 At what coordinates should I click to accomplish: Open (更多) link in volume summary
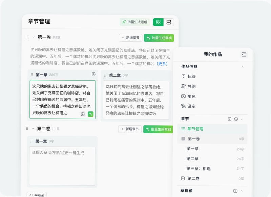[x=162, y=64]
